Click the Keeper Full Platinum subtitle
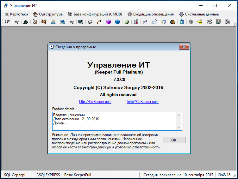The height and width of the screenshot is (179, 238). pyautogui.click(x=119, y=72)
